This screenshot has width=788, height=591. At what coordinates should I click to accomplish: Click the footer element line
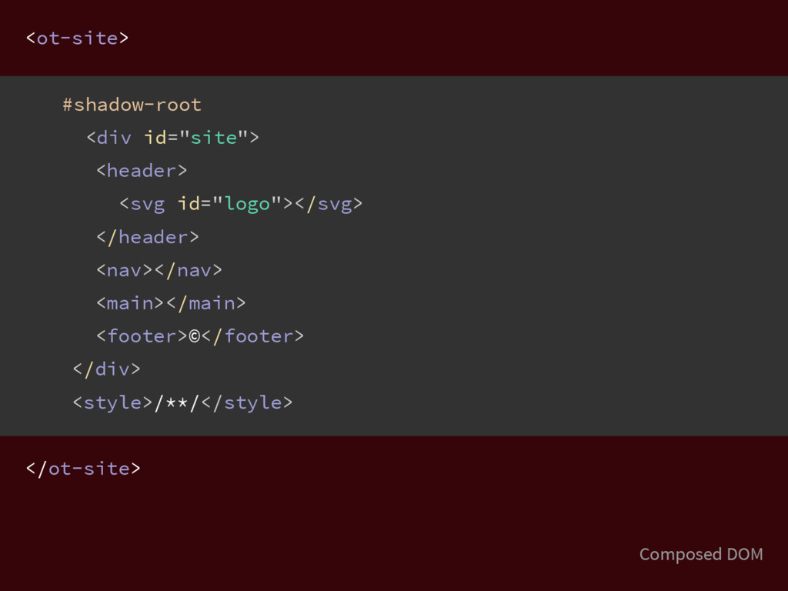click(x=200, y=336)
